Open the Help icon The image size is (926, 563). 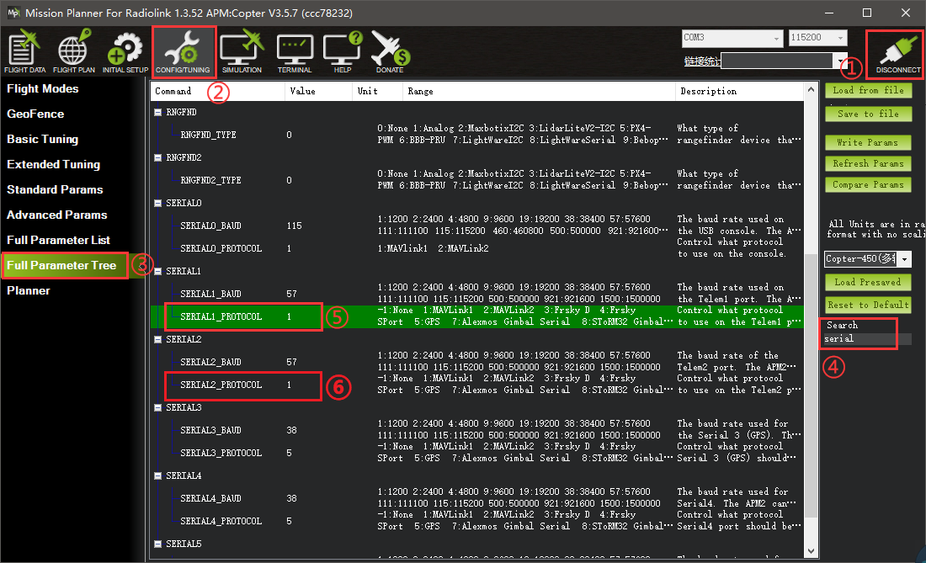click(343, 50)
